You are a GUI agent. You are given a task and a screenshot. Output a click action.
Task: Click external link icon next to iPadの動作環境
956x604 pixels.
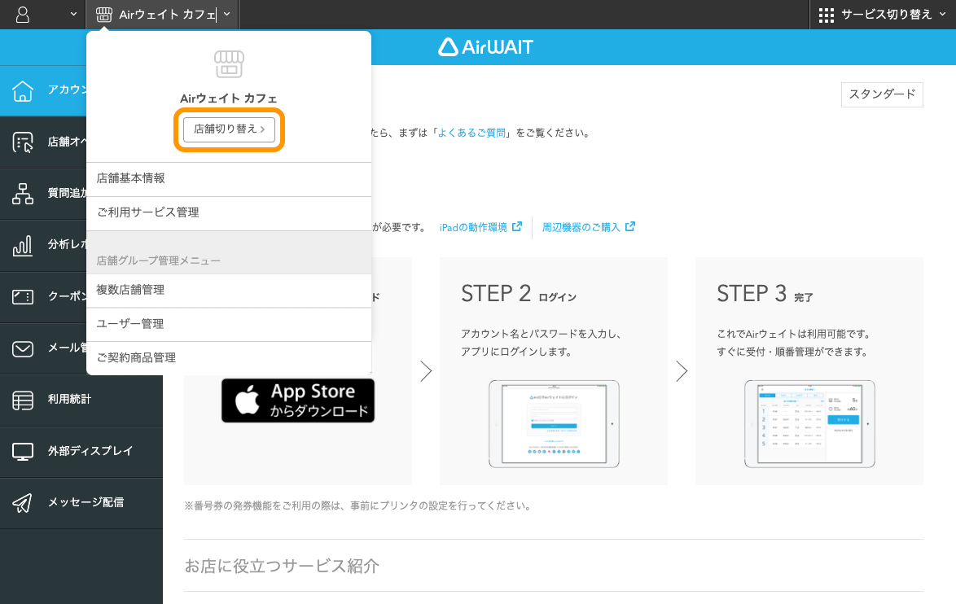click(517, 226)
